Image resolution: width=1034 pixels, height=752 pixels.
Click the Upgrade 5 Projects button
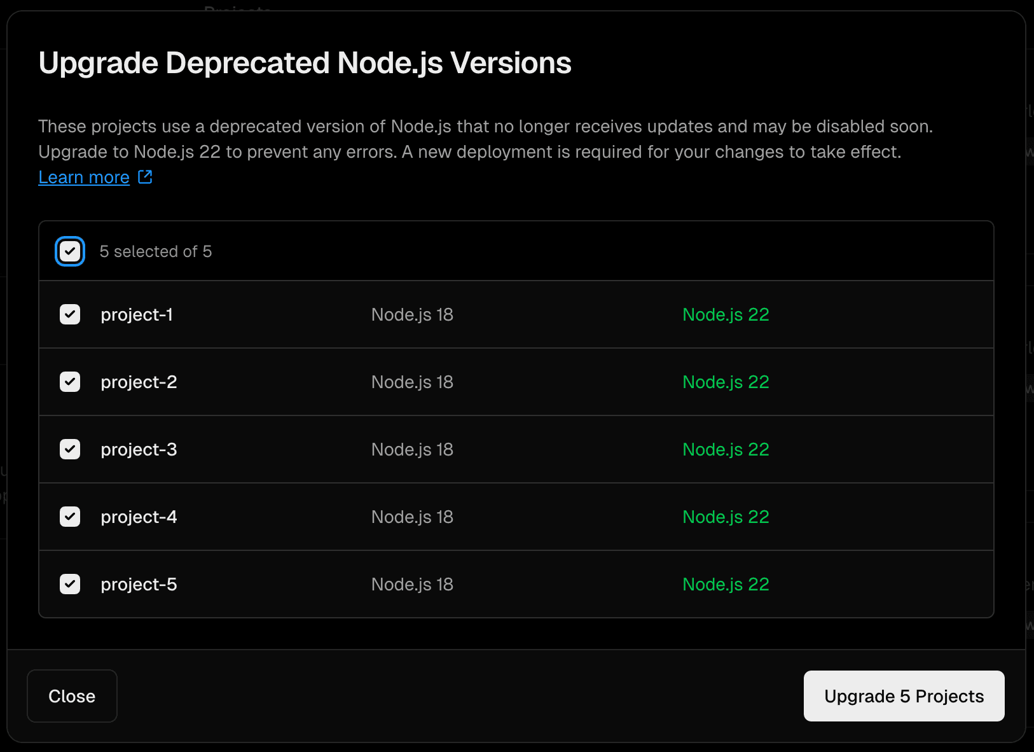pyautogui.click(x=904, y=696)
